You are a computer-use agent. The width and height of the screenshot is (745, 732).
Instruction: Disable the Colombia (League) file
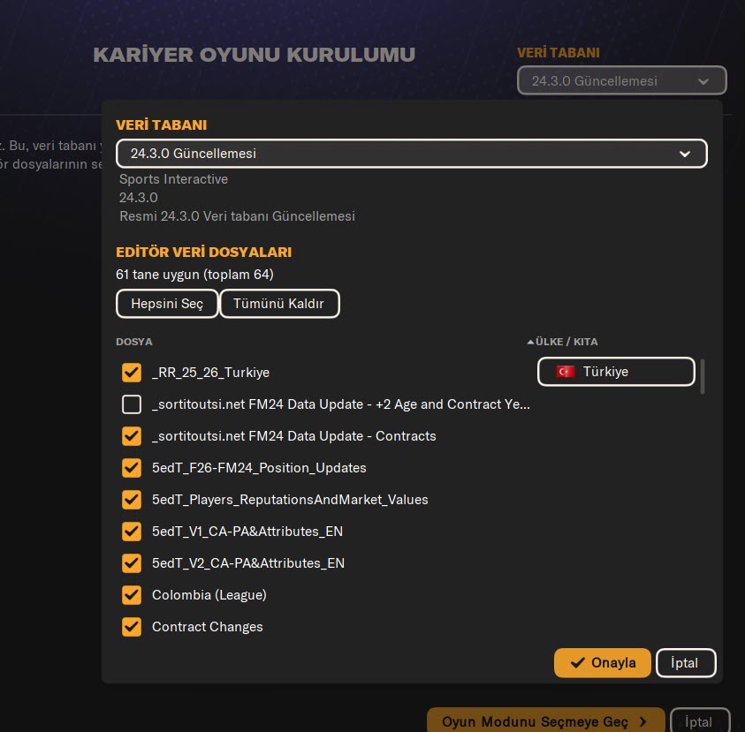[x=132, y=595]
